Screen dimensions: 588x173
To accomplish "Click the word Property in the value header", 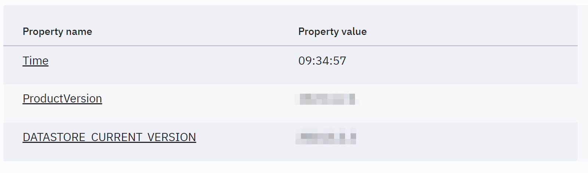I will click(x=318, y=32).
